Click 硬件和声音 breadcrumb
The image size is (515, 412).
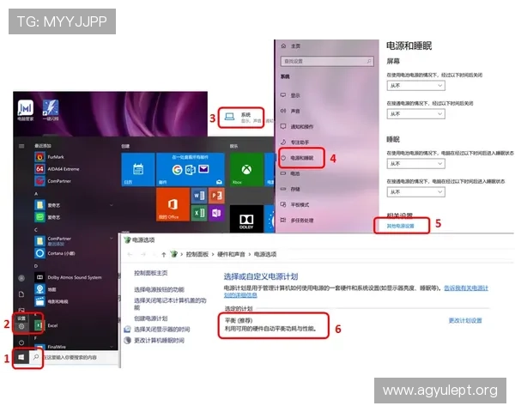(231, 254)
